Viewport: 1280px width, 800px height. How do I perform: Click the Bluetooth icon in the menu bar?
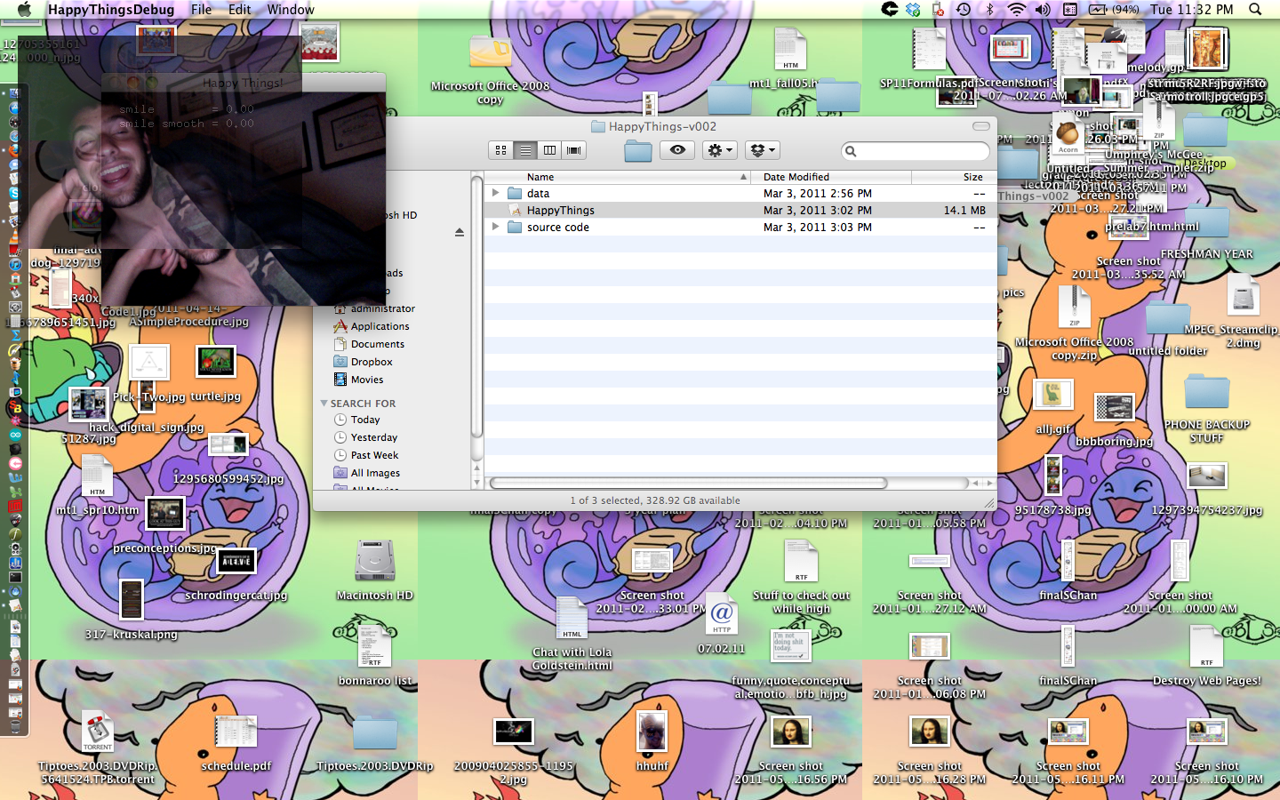coord(989,10)
